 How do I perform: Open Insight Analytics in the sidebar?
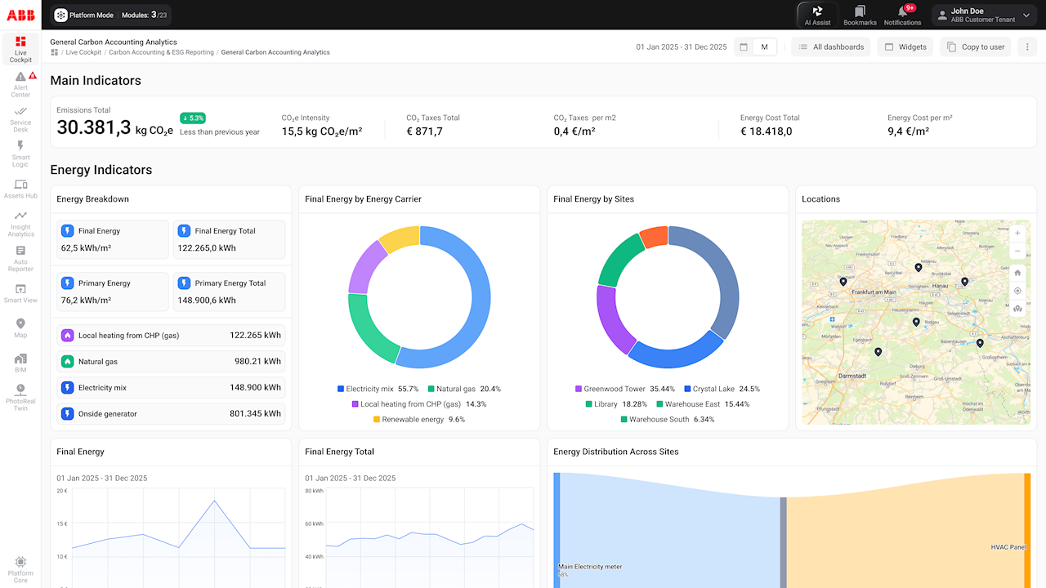click(x=20, y=225)
